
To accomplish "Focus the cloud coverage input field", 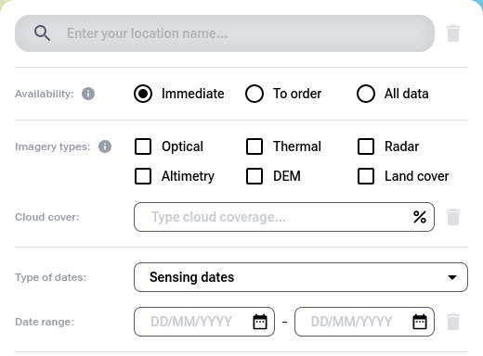I will point(284,217).
